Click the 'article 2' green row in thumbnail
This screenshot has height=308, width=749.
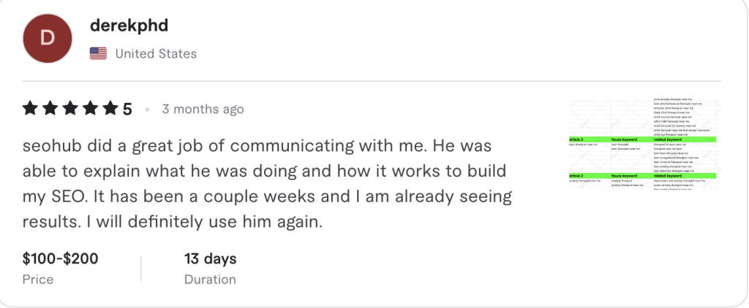pos(642,139)
